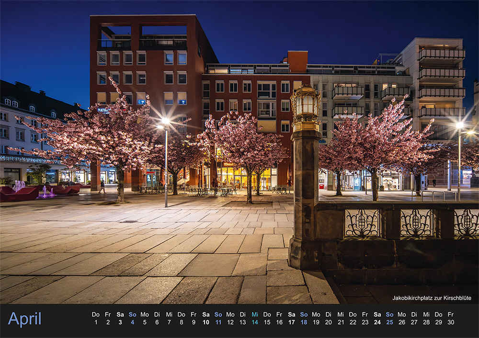The image size is (479, 338).
Task: Choose date 9 under Fr
Action: [x=194, y=322]
